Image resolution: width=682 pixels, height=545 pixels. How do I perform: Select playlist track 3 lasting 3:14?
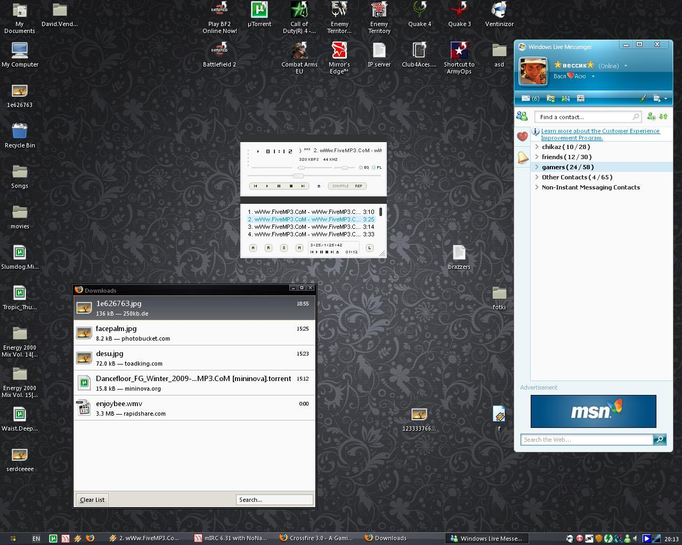click(x=311, y=227)
